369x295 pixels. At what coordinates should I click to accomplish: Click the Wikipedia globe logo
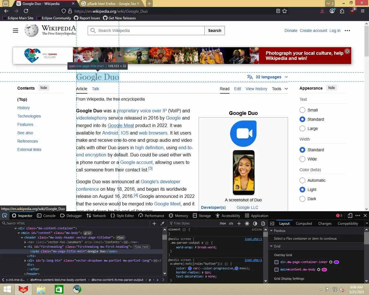(x=31, y=31)
